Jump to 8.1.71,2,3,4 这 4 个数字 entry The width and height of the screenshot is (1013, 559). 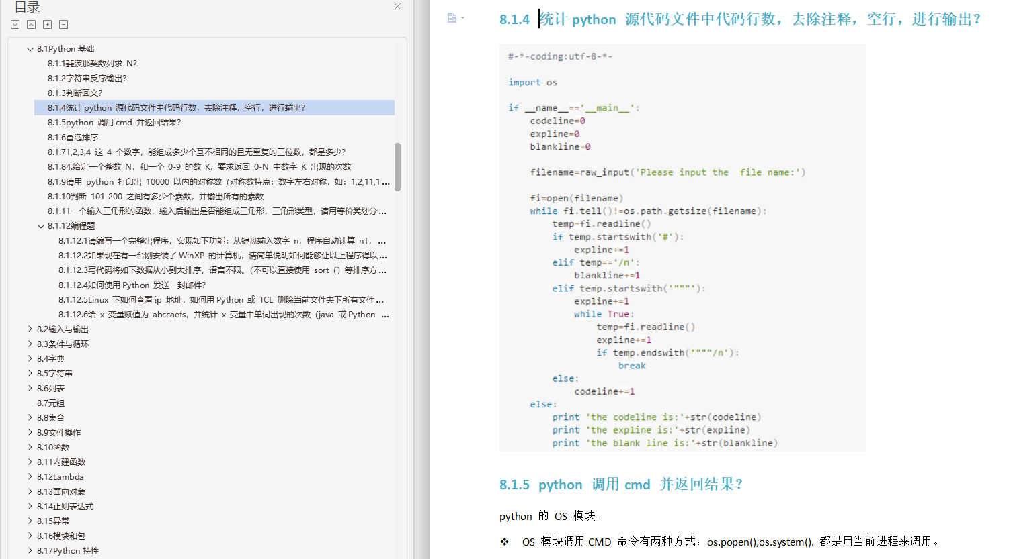(196, 152)
